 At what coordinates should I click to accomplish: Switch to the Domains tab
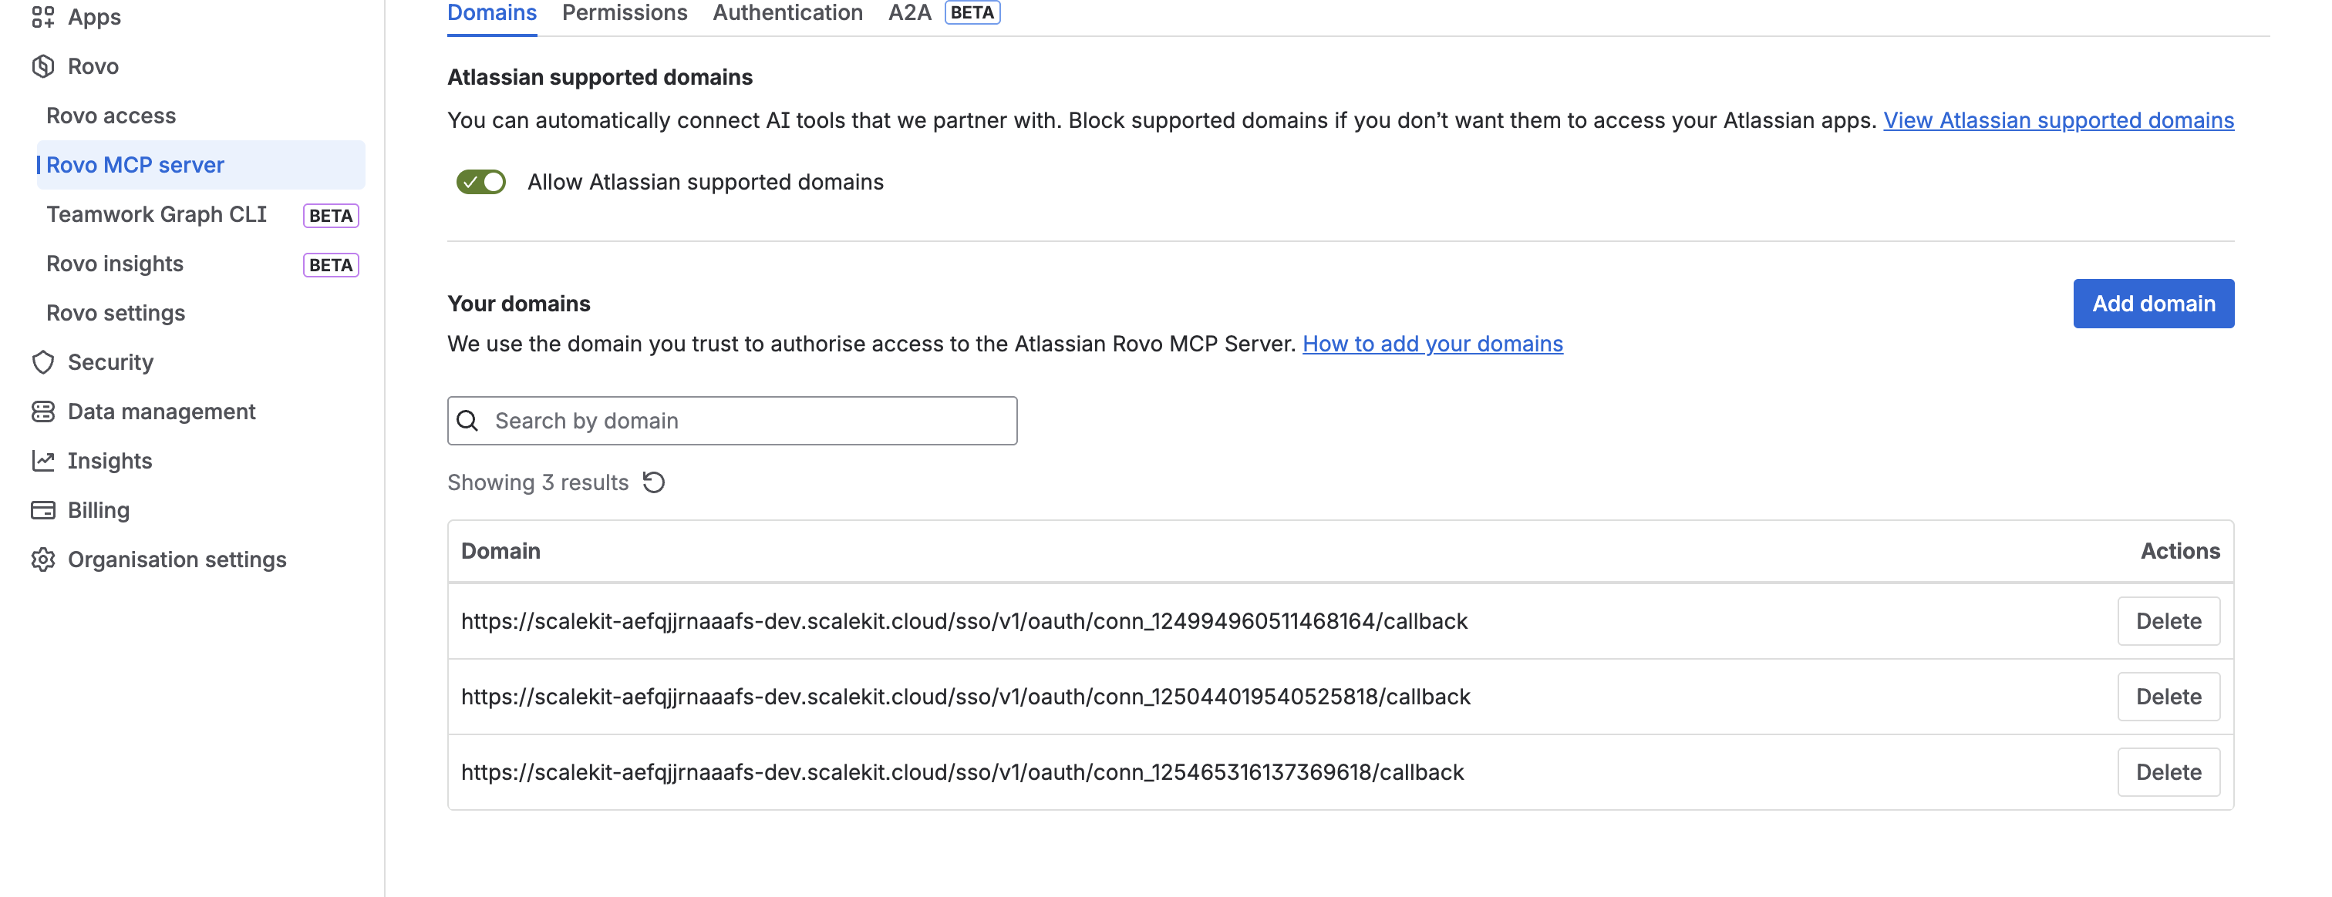(x=491, y=14)
